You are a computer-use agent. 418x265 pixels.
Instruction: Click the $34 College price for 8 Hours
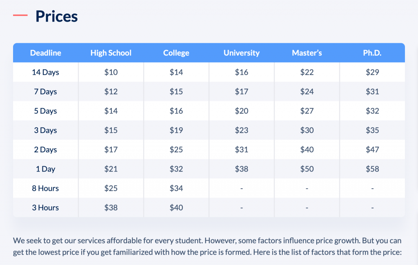[x=176, y=189]
